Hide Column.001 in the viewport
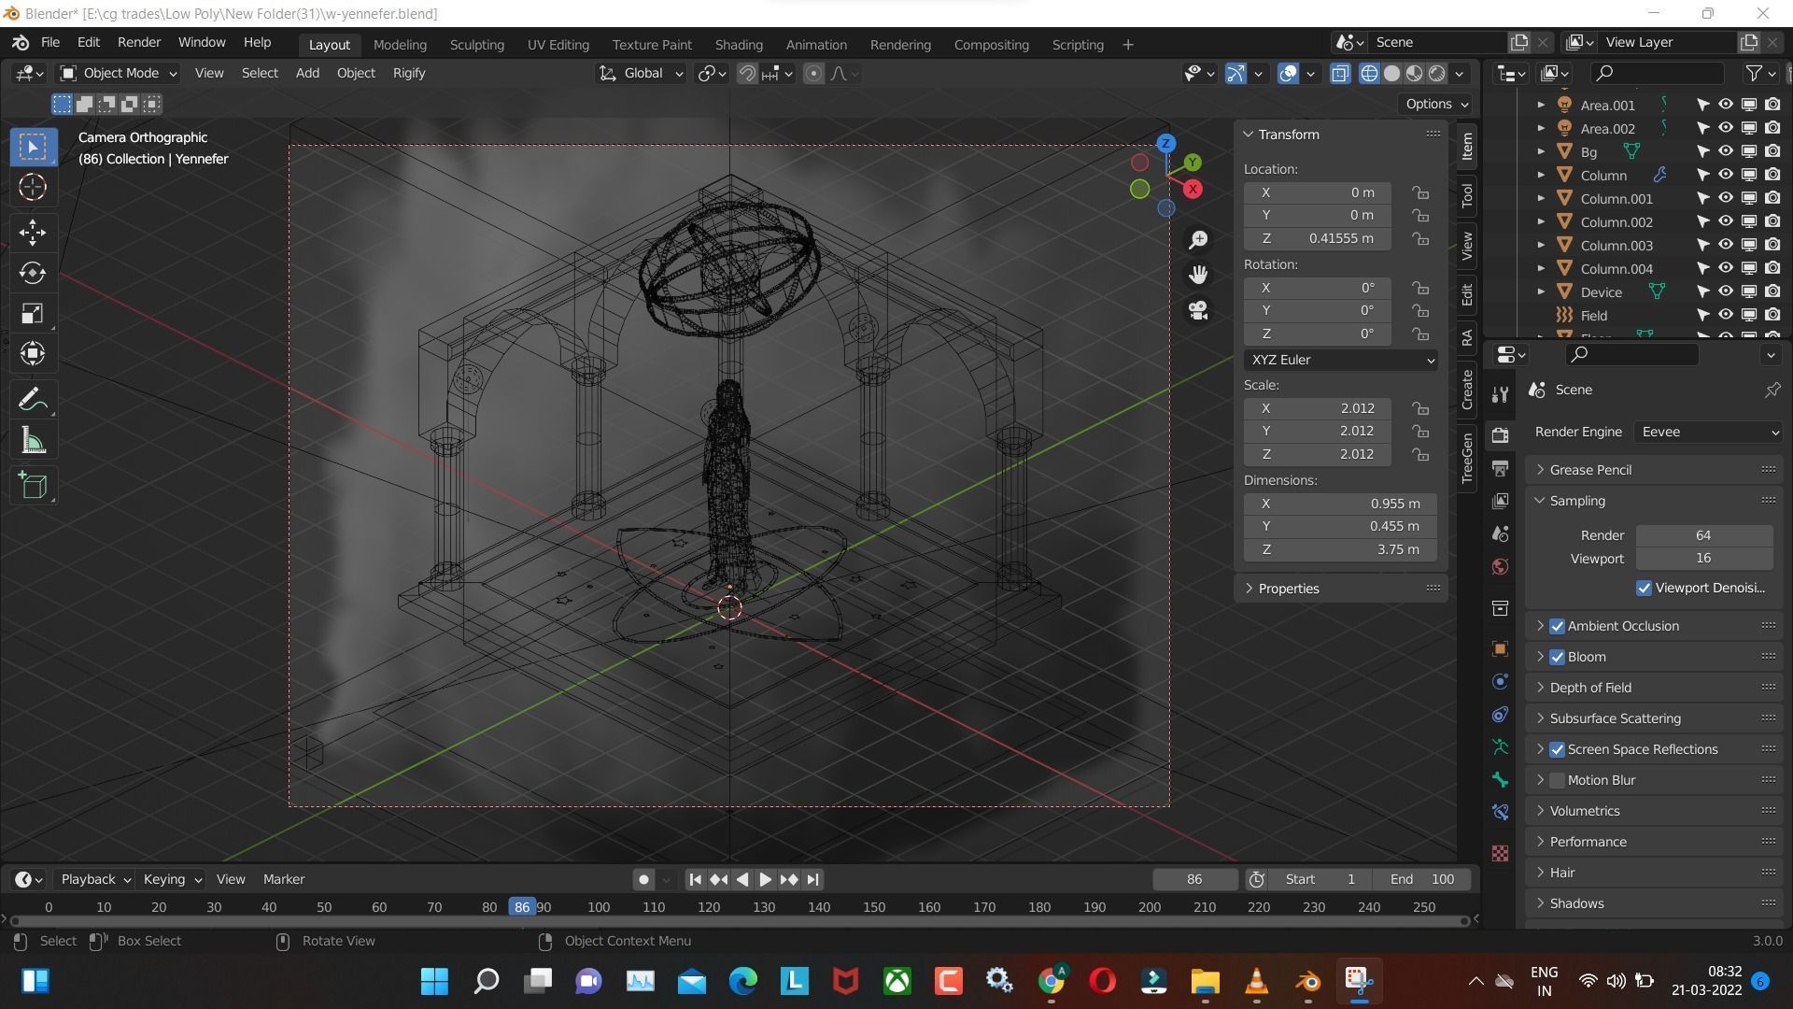The height and width of the screenshot is (1009, 1793). tap(1725, 198)
